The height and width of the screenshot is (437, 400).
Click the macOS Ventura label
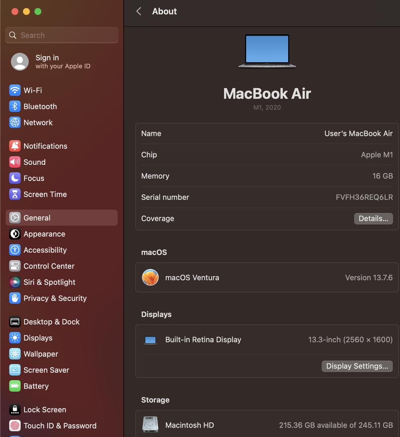point(192,278)
